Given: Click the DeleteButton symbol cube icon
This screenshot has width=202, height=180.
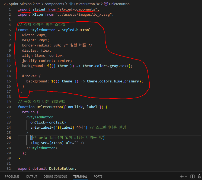Looking at the screenshot, I should point(106,4).
